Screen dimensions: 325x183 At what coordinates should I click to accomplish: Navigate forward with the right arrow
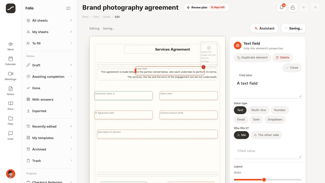tap(315, 7)
